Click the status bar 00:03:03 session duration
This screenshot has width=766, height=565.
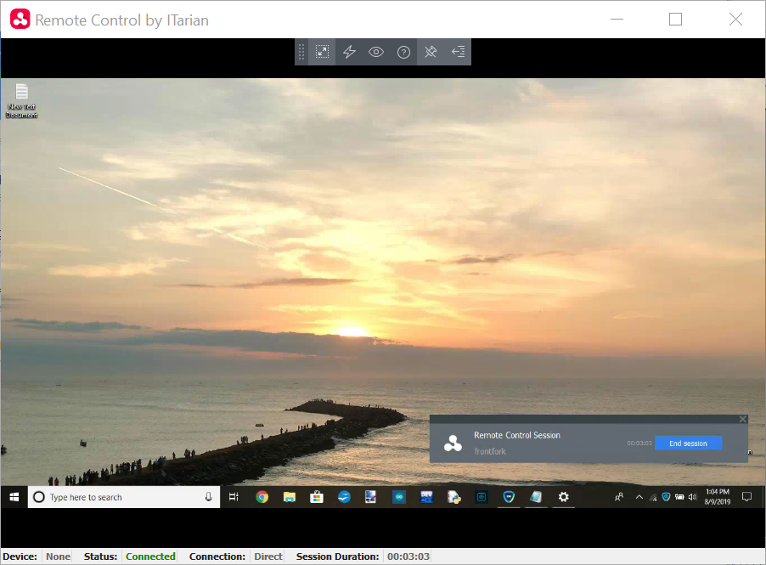tap(408, 557)
